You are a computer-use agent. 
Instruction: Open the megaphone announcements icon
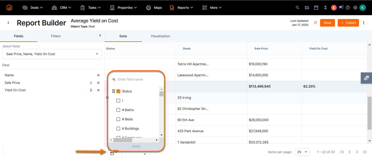pos(341,7)
